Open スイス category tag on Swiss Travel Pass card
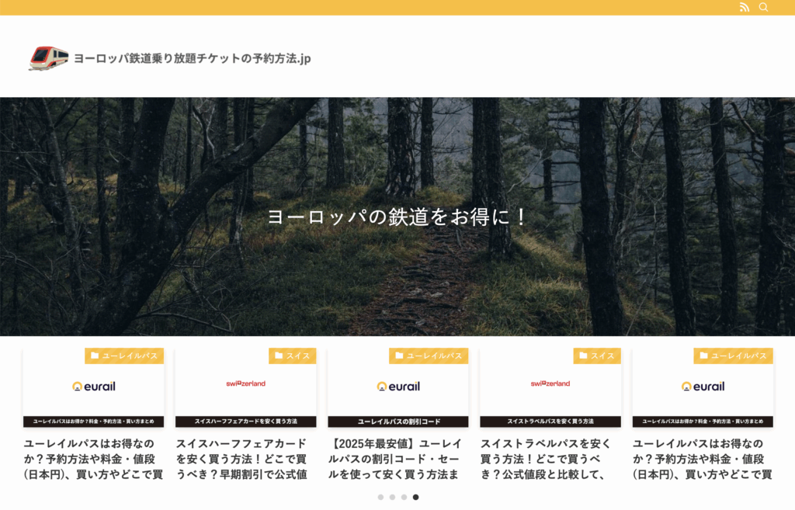The height and width of the screenshot is (510, 795). (597, 356)
